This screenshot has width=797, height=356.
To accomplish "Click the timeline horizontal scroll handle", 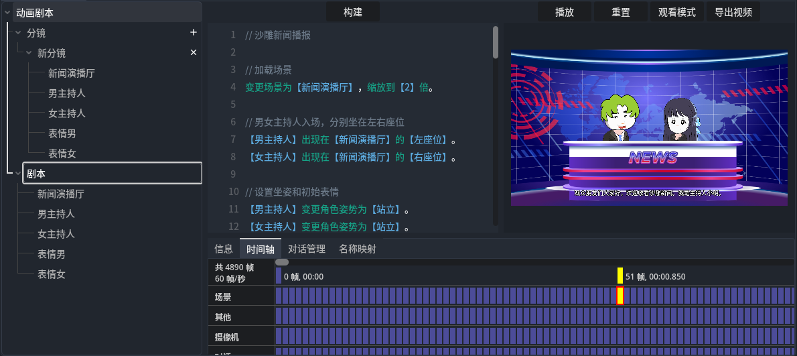I will pos(282,262).
